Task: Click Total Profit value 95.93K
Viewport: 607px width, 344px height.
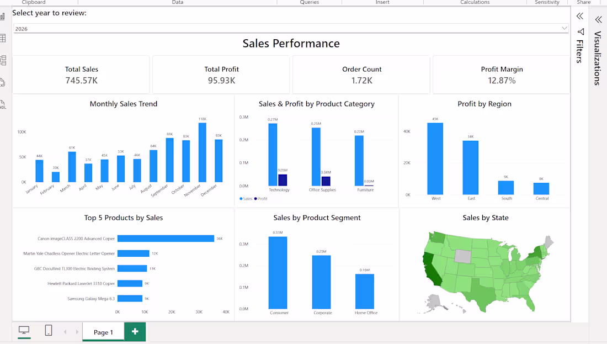Action: point(221,81)
